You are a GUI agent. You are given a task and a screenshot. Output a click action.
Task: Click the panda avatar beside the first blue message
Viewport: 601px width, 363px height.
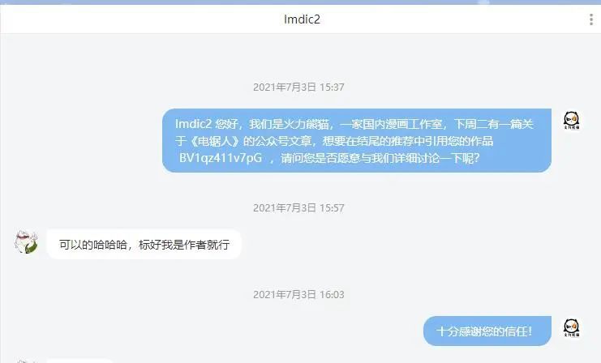tap(572, 120)
